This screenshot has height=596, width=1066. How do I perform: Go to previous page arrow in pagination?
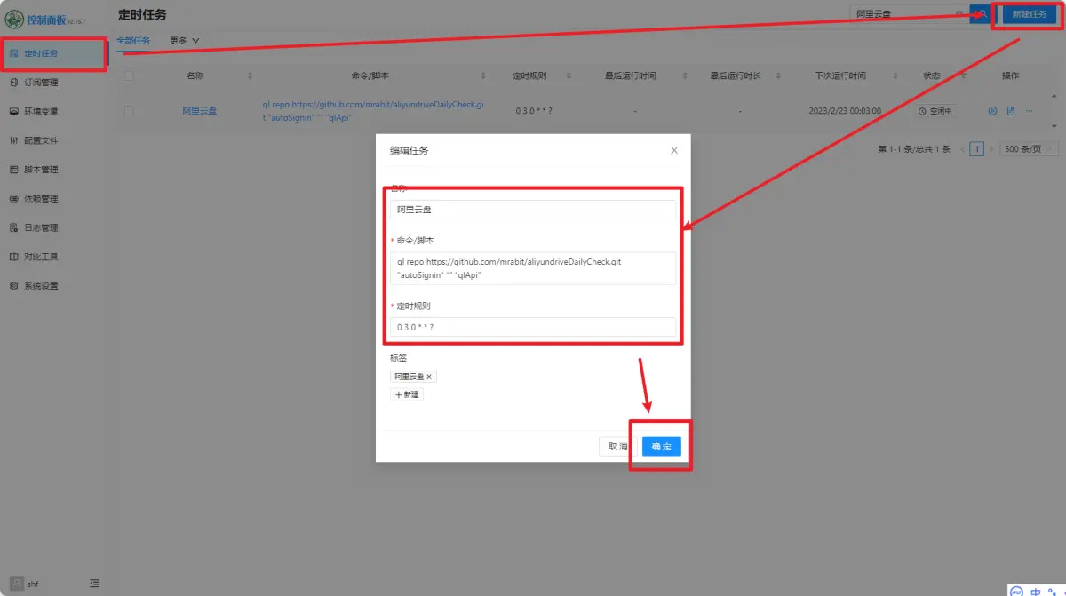pos(962,149)
